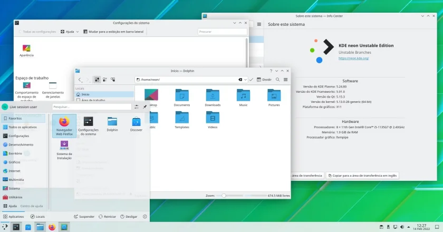The image size is (443, 232).
Task: Click Firefox icon in taskbar
Action: click(52, 227)
